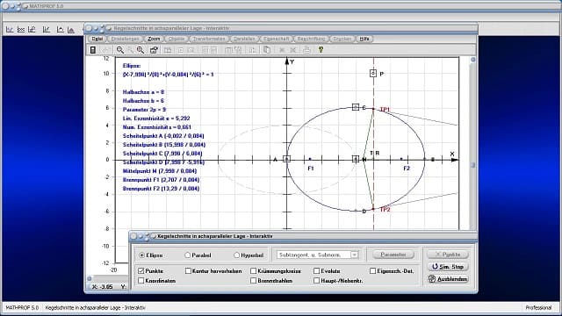Click the red TP1 tangent point label
The height and width of the screenshot is (316, 562).
[385, 110]
